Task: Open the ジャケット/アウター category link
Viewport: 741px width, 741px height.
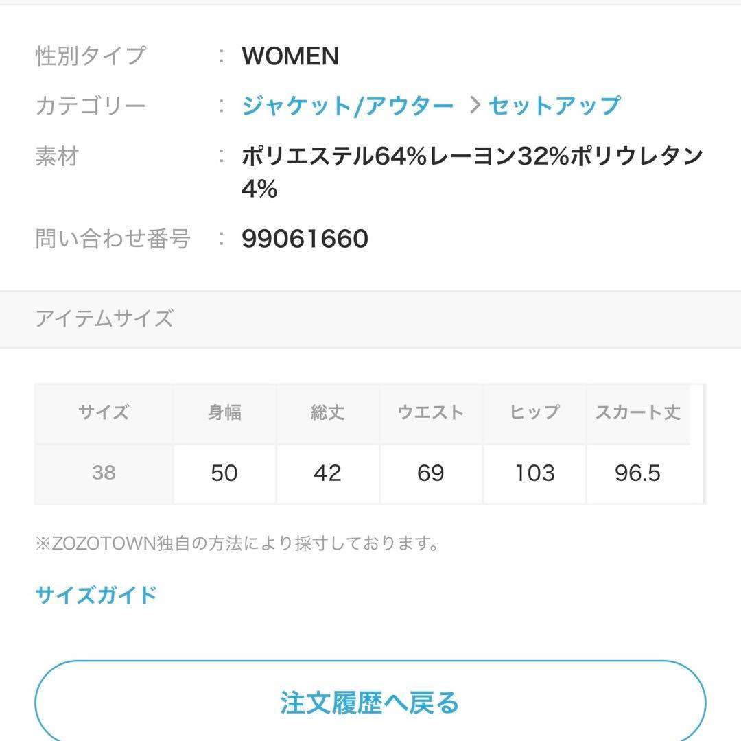Action: (347, 106)
